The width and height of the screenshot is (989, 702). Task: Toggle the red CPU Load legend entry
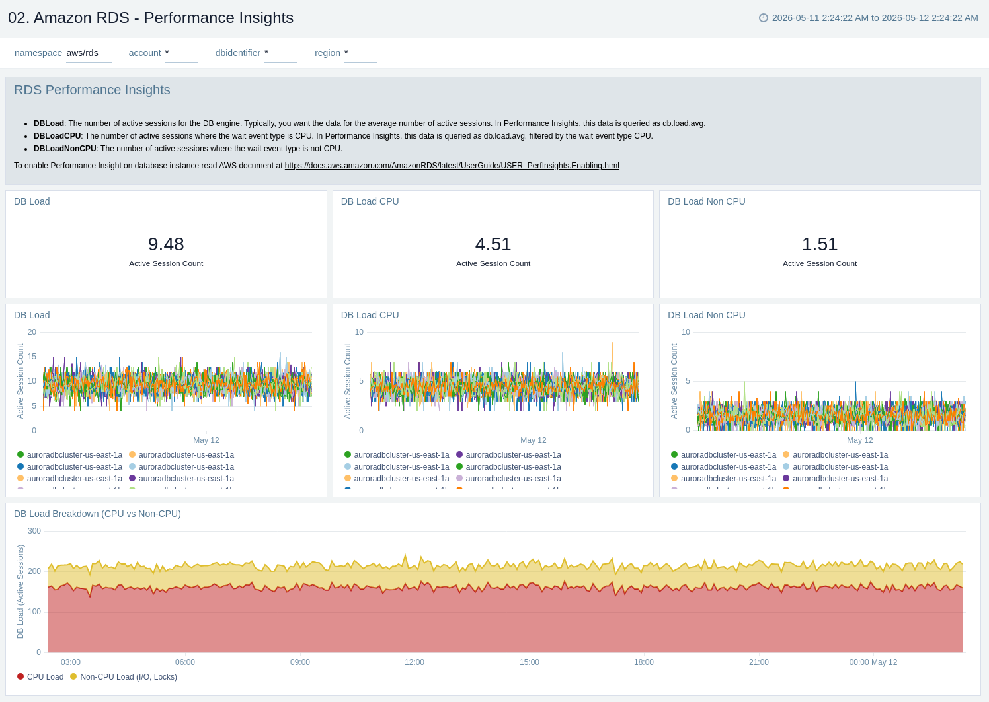pos(40,677)
